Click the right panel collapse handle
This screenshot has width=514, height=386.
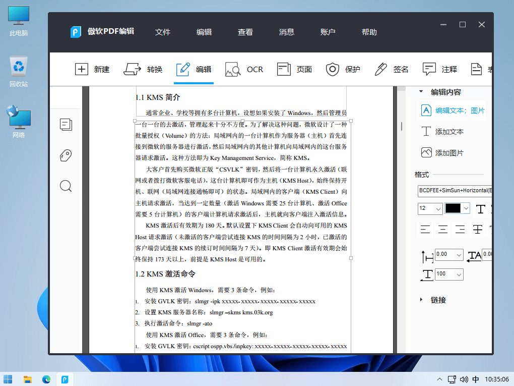click(x=402, y=126)
